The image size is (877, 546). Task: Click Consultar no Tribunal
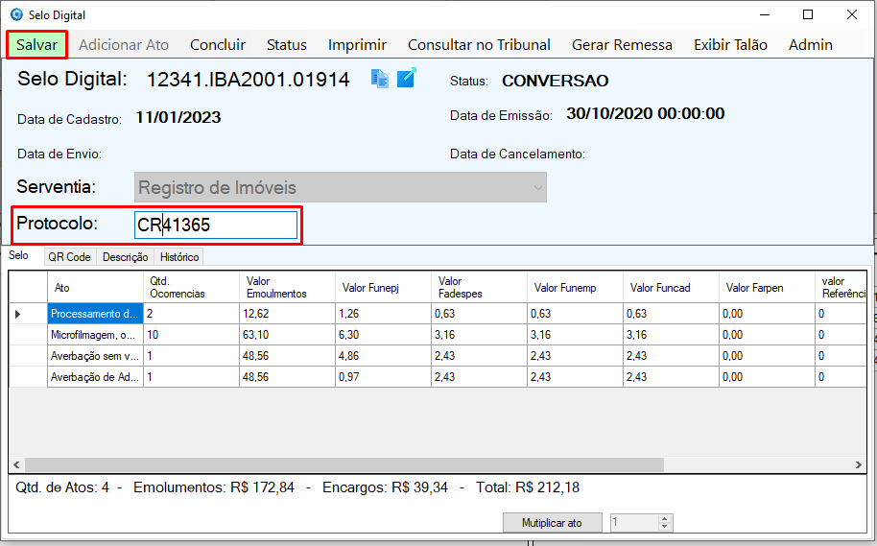(x=479, y=45)
